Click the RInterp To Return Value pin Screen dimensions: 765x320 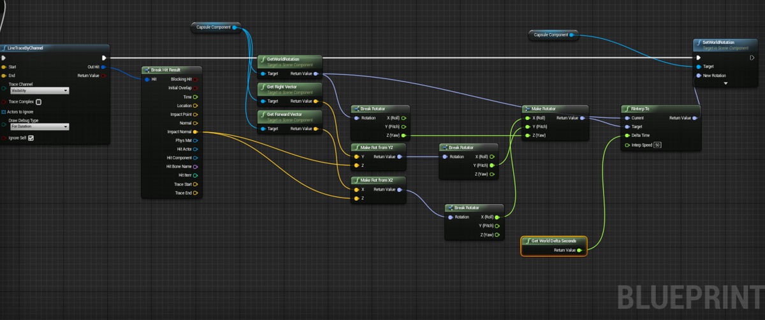[x=696, y=118]
